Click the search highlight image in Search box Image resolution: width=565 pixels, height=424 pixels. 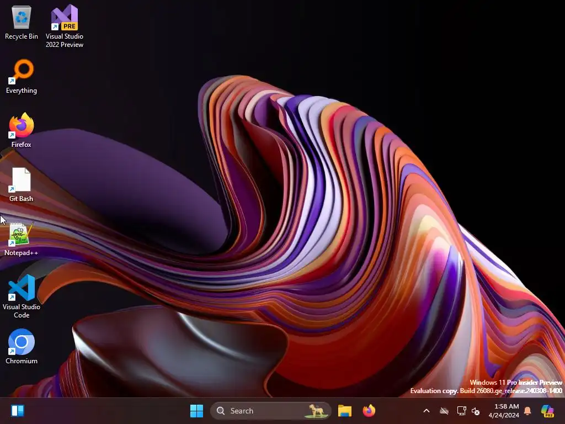coord(316,411)
